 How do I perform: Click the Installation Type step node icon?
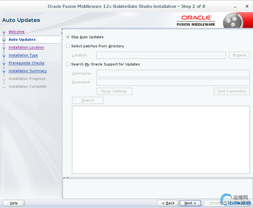[x=4, y=55]
